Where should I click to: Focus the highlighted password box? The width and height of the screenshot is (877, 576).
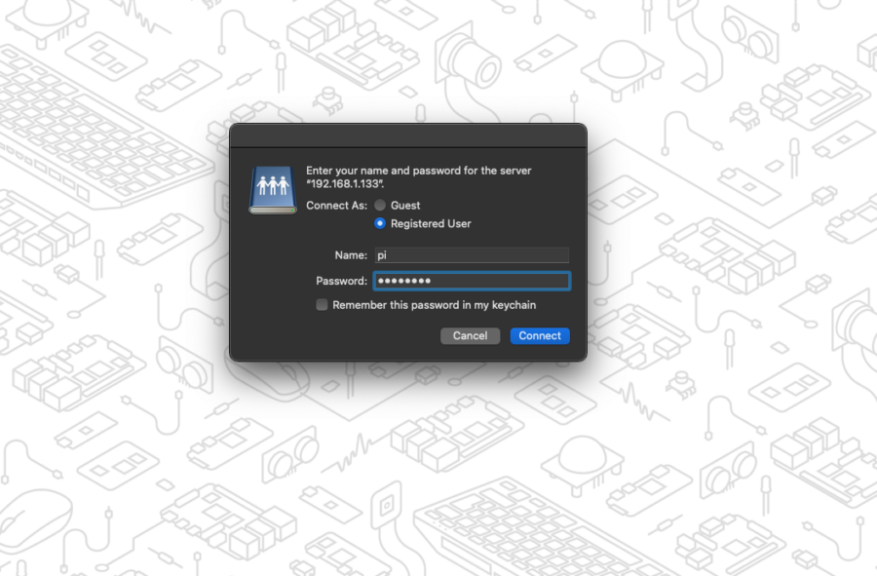[472, 281]
